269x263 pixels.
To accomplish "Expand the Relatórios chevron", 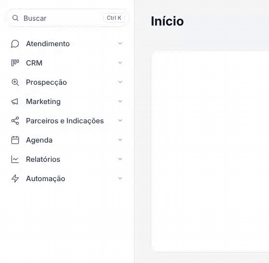I will pyautogui.click(x=120, y=159).
